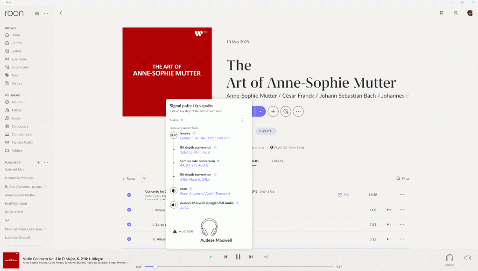Expand the Focus options
The image size is (478, 271).
click(129, 178)
